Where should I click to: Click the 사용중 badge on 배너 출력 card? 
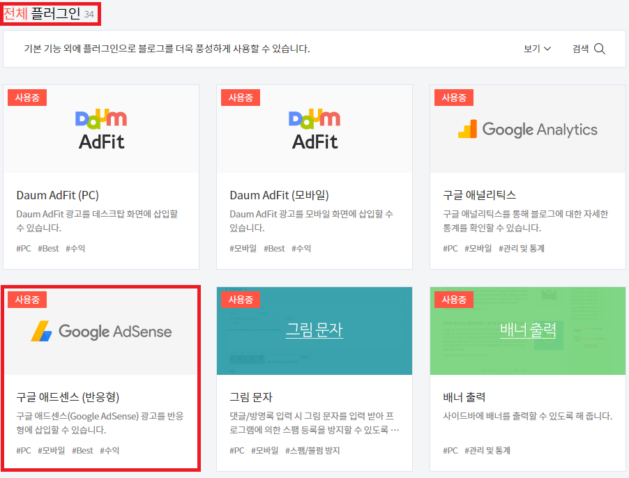coord(454,300)
